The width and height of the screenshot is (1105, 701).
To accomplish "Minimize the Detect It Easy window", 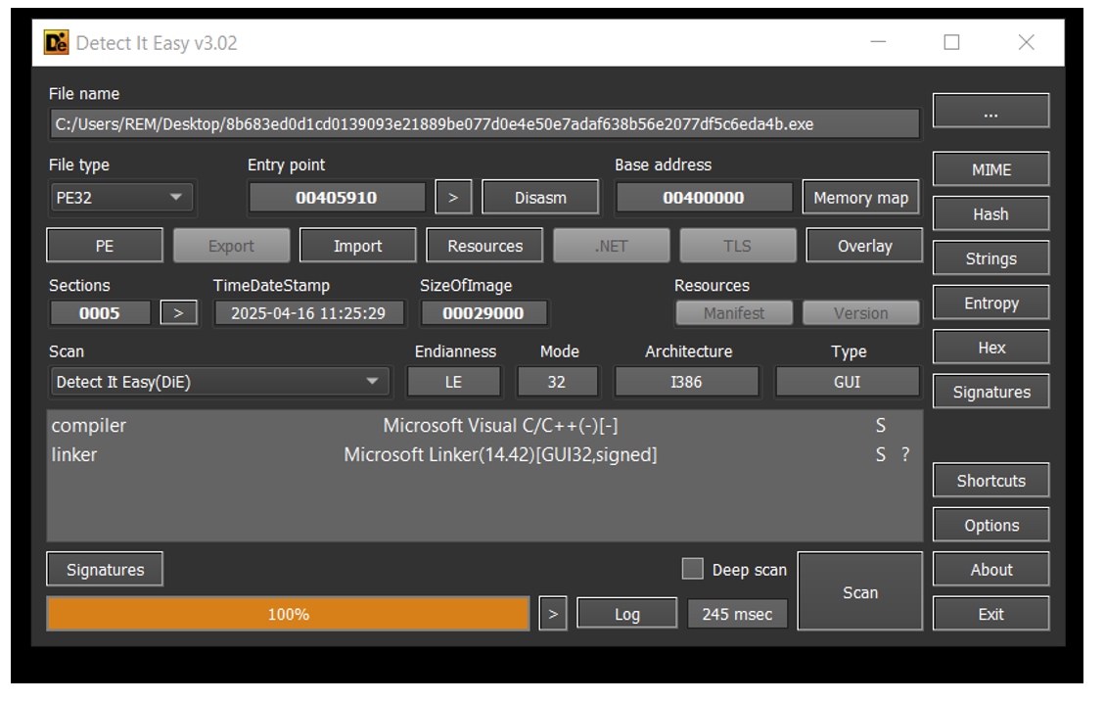I will click(878, 41).
